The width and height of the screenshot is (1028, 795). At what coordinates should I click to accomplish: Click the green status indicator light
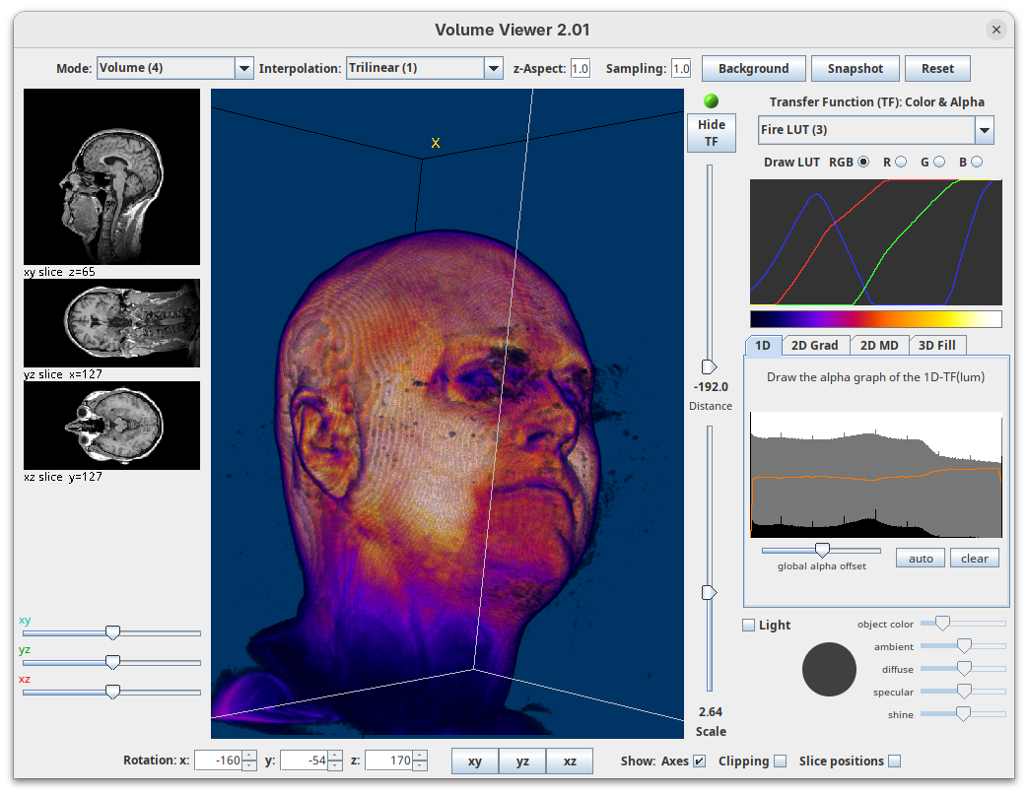pos(711,101)
